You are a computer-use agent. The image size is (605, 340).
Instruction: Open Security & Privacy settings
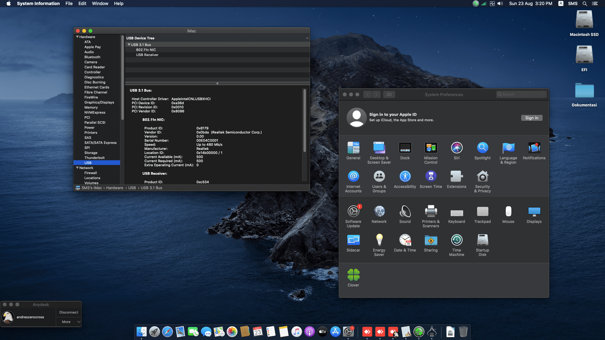click(482, 176)
